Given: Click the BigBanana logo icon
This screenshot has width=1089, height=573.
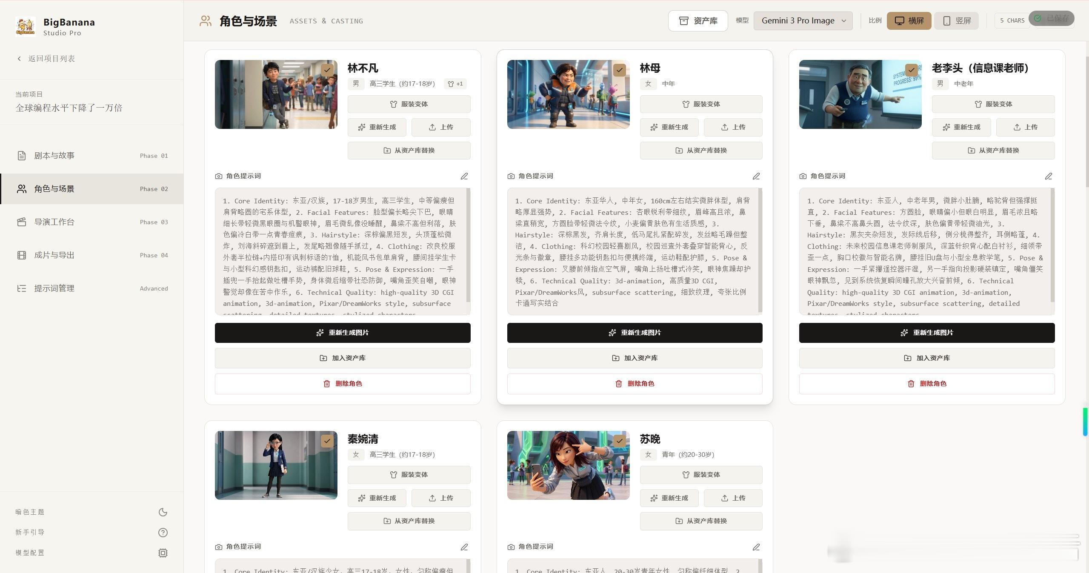Looking at the screenshot, I should click(x=25, y=26).
